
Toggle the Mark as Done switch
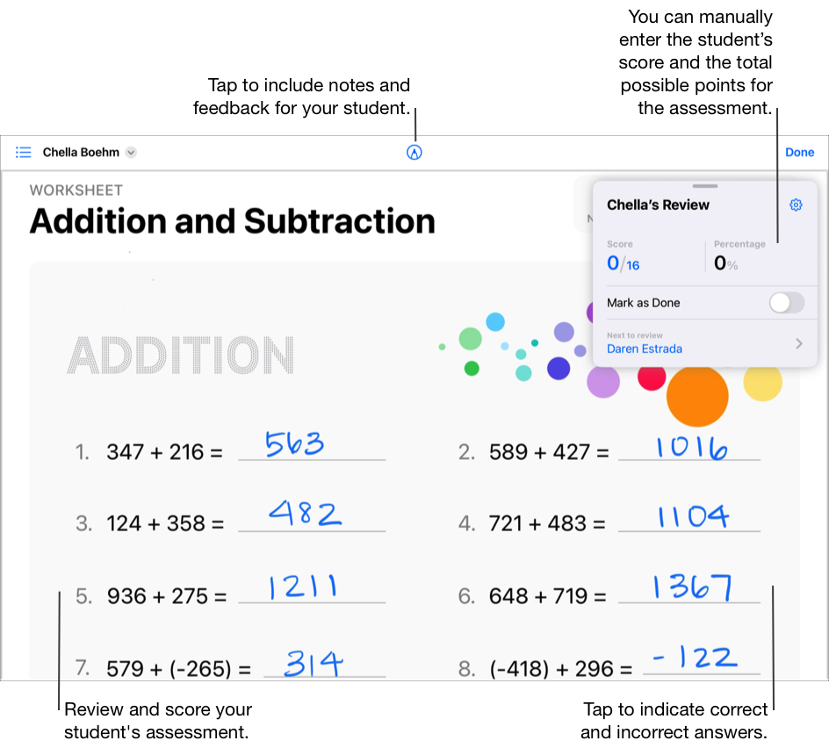786,303
